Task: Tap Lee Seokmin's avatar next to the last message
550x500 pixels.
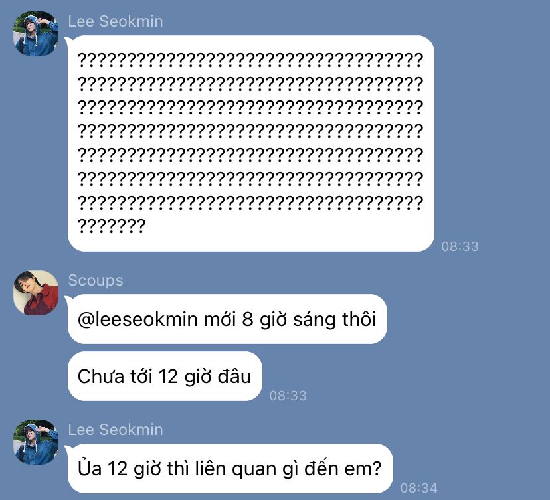Action: 36,442
